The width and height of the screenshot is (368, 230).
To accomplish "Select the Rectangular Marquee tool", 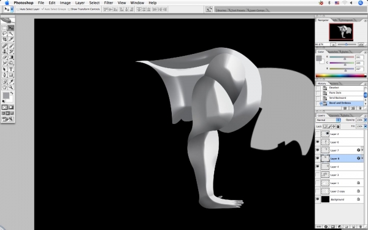I will 4,28.
